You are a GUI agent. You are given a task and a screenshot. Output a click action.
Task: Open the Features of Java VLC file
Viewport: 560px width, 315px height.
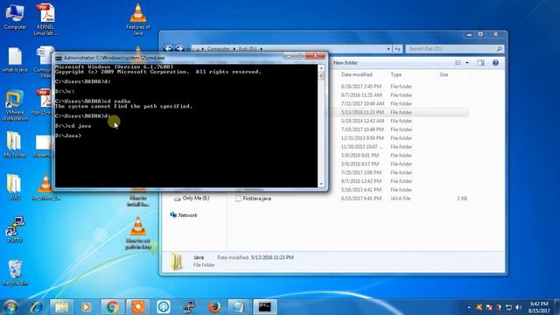(138, 19)
